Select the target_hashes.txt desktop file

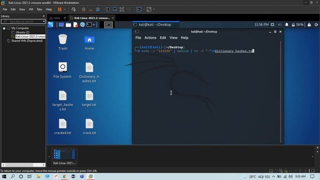click(62, 101)
